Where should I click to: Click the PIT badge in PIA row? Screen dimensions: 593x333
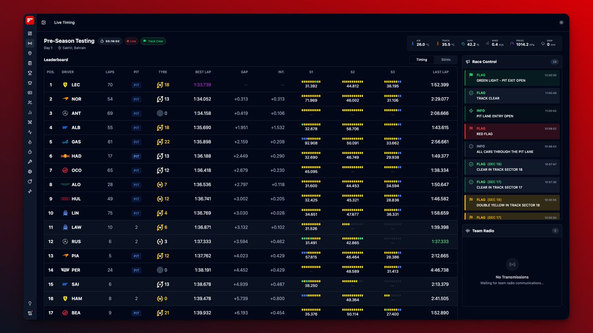coord(136,256)
